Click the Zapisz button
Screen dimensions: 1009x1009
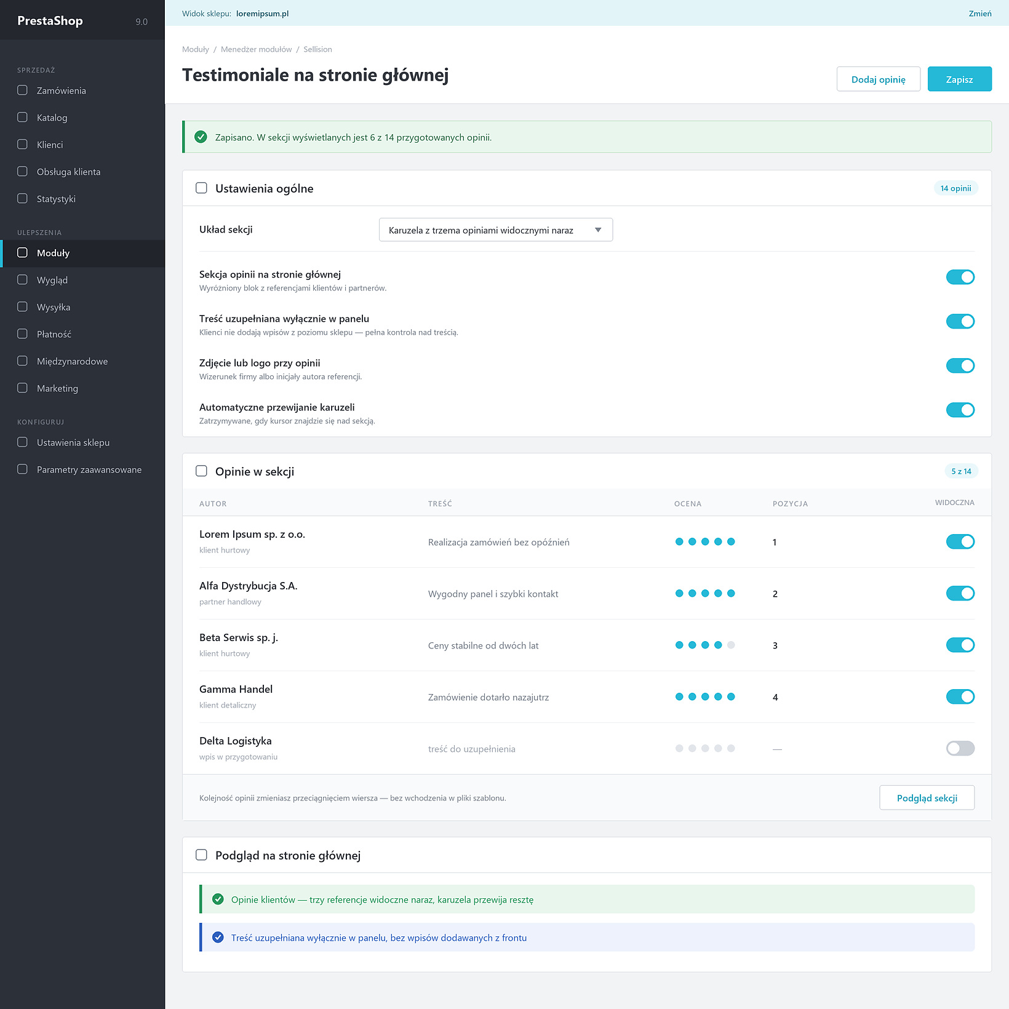(x=959, y=79)
